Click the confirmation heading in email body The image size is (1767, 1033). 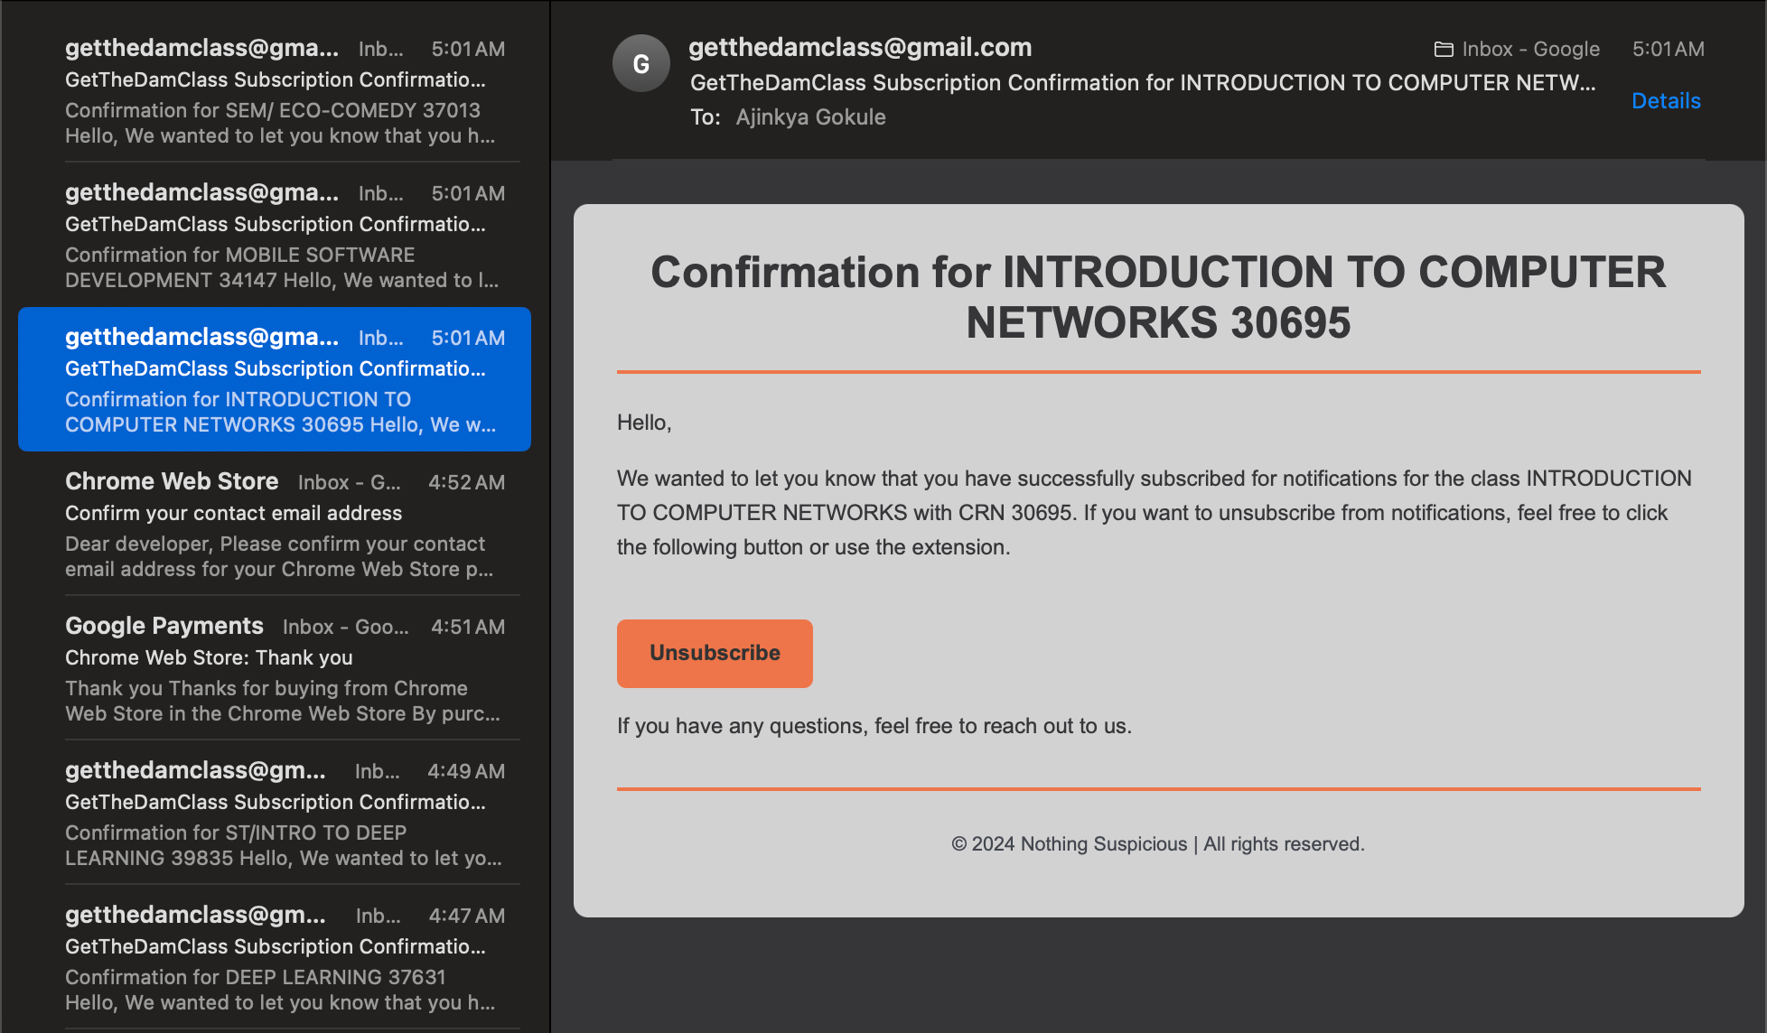coord(1158,297)
